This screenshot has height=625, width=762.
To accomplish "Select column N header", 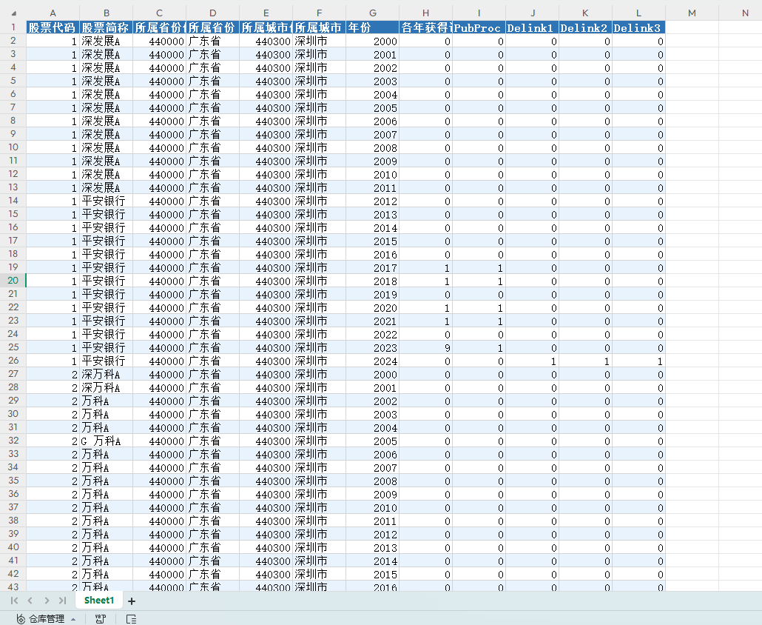I will (740, 13).
